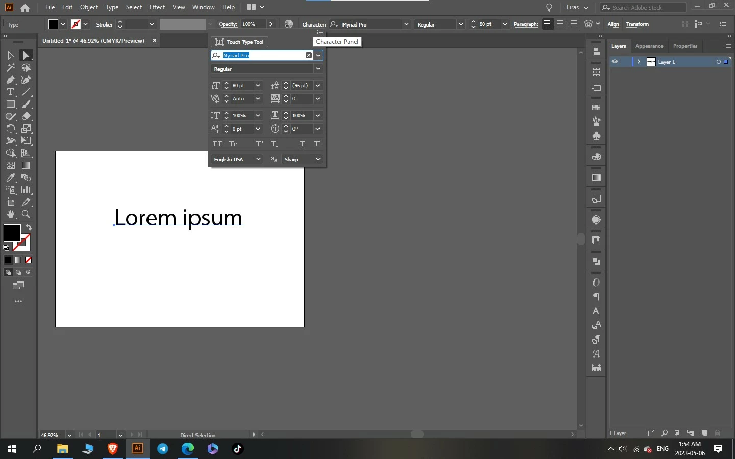735x459 pixels.
Task: Open the Effect menu
Action: pyautogui.click(x=157, y=7)
